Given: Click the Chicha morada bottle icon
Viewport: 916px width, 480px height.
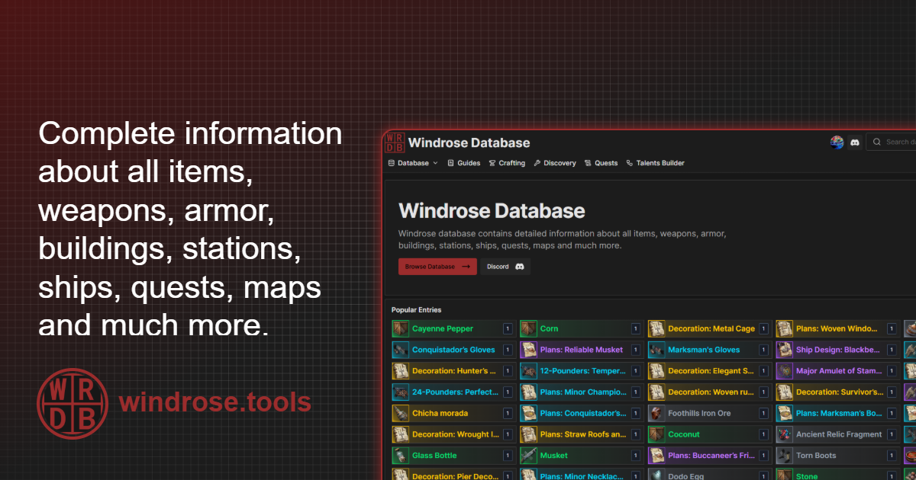Looking at the screenshot, I should tap(401, 414).
